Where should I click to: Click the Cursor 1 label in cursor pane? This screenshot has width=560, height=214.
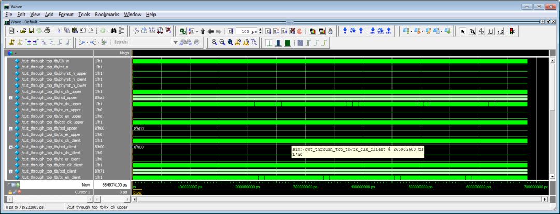pyautogui.click(x=83, y=192)
